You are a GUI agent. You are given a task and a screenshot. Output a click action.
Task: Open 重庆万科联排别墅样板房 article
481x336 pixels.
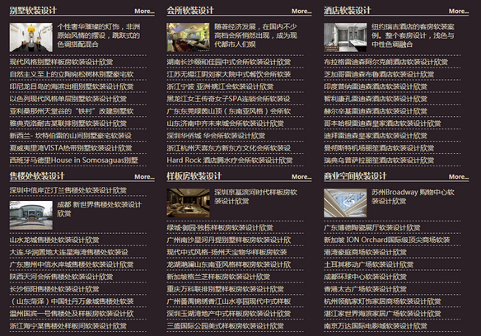click(x=225, y=289)
